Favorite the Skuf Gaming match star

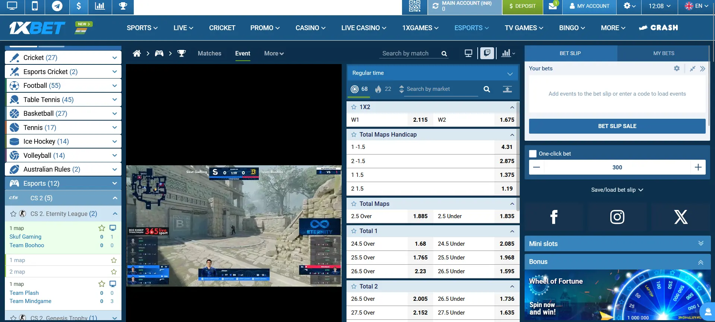101,228
